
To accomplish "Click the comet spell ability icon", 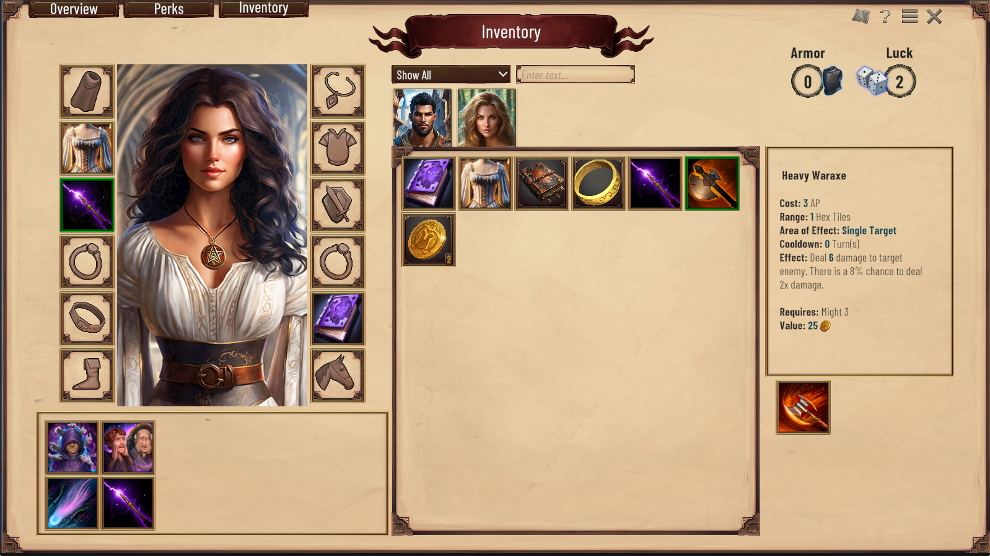I will point(72,503).
